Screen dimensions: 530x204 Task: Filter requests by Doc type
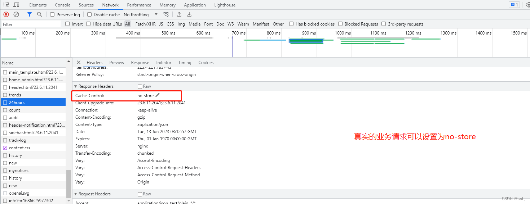tap(220, 24)
